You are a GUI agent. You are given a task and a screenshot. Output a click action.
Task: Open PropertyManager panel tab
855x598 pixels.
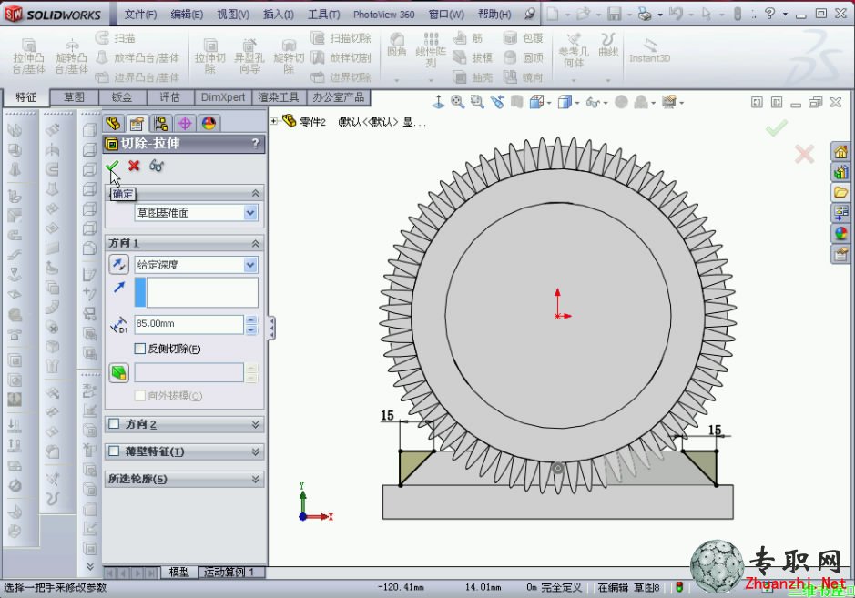(x=137, y=123)
